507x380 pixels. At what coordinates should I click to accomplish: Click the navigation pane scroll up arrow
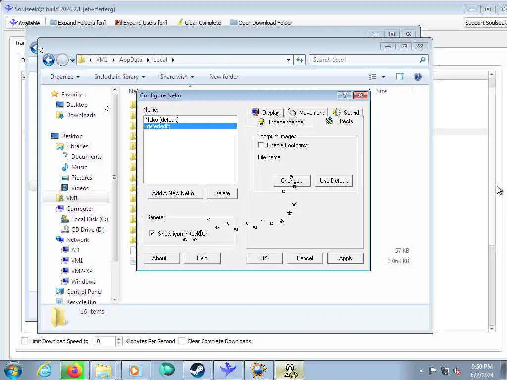[115, 90]
